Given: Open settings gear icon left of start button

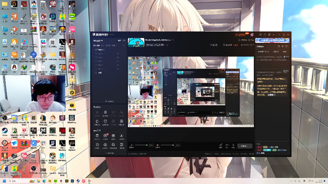Looking at the screenshot, I should tap(233, 146).
